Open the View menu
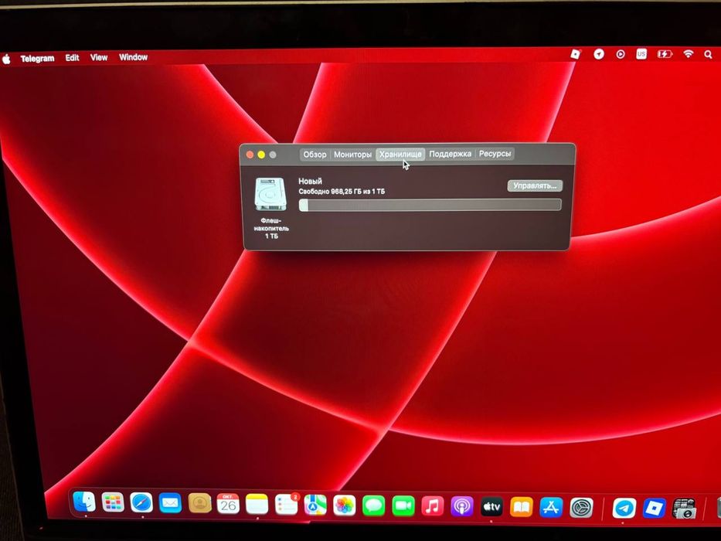This screenshot has height=541, width=721. click(98, 57)
